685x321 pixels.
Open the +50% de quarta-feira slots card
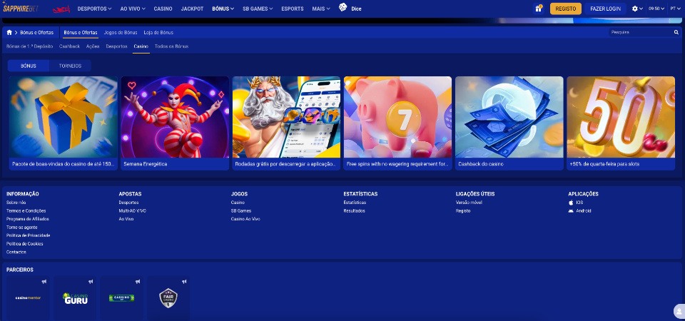tap(621, 123)
